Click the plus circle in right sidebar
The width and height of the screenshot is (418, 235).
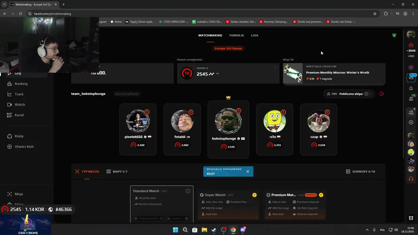[x=411, y=122]
